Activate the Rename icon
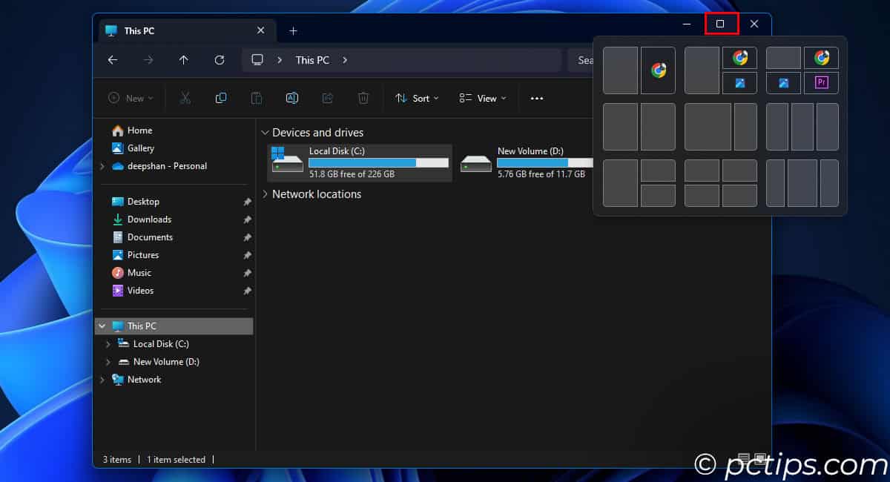The height and width of the screenshot is (482, 890). pyautogui.click(x=291, y=97)
